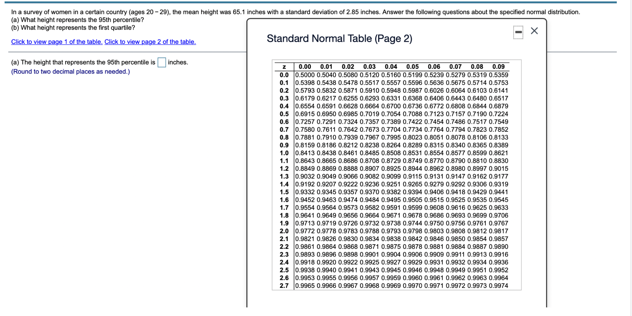Image resolution: width=632 pixels, height=316 pixels.
Task: Close the Standard Normal Table dialog
Action: pyautogui.click(x=534, y=31)
